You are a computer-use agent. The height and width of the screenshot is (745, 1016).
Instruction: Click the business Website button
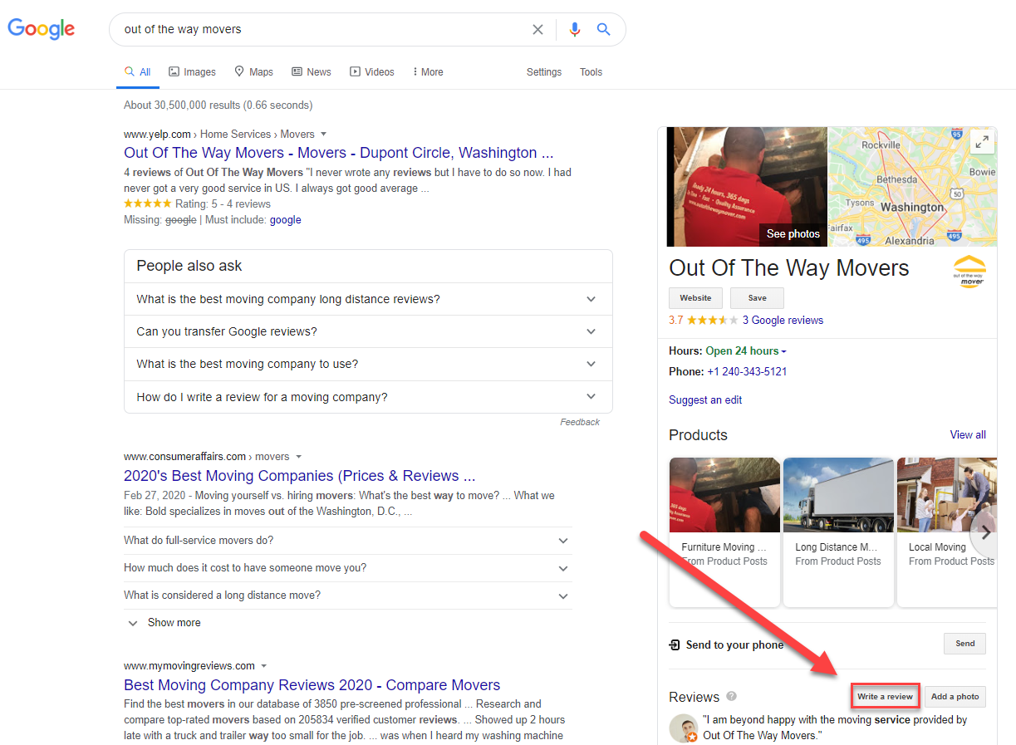tap(695, 298)
